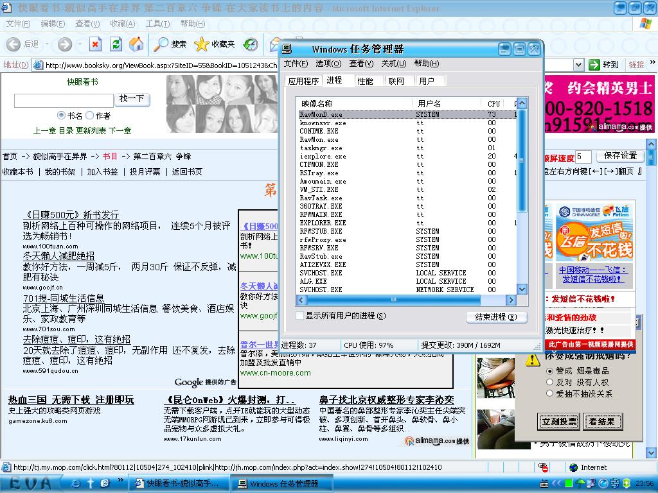
Task: Click the IE Refresh page icon
Action: 116,44
